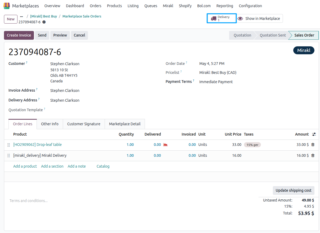The width and height of the screenshot is (320, 233).
Task: Click the [mirakl_delivery] Mirakl Delivery product cell
Action: (40, 155)
